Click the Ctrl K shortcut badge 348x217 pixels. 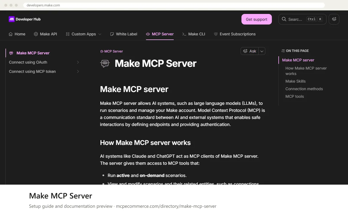tap(315, 19)
